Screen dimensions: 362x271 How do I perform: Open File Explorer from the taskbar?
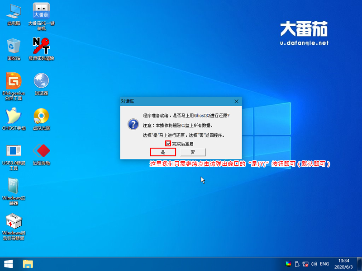tap(28, 263)
